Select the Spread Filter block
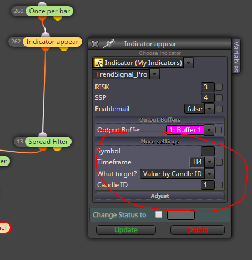This screenshot has height=260, width=252. pos(48,142)
